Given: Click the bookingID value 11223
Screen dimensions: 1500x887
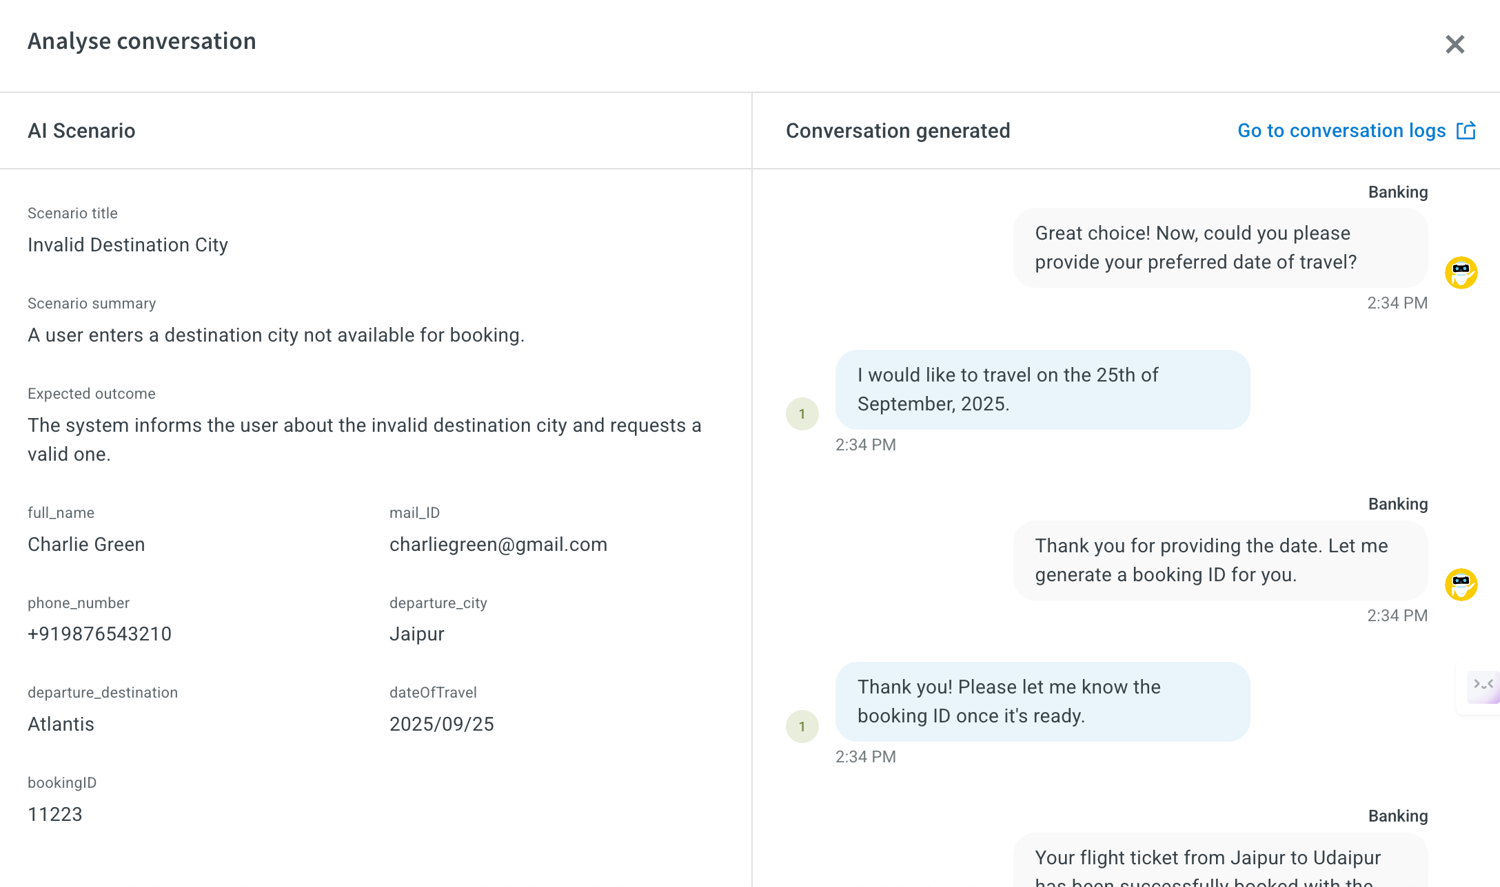Looking at the screenshot, I should pos(54,815).
